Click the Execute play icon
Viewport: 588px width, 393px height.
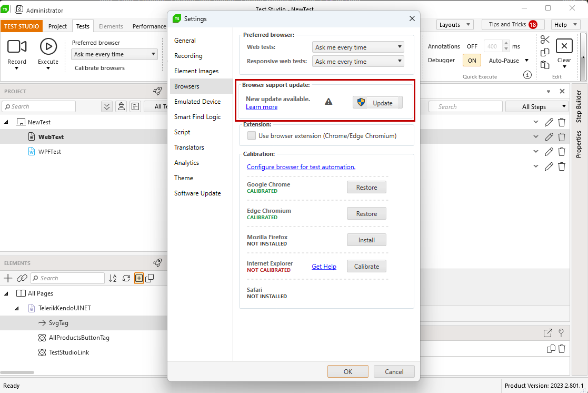pos(48,46)
